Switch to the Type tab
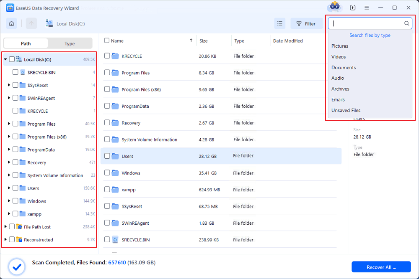This screenshot has height=279, width=419. click(x=70, y=43)
